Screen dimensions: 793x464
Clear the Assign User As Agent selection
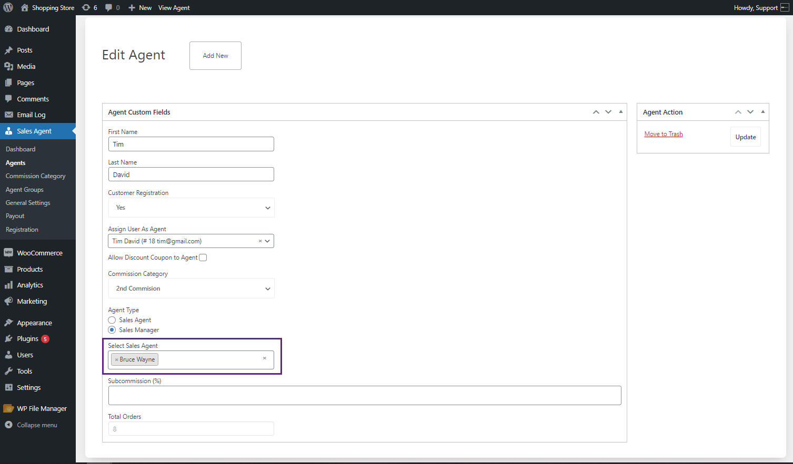(x=260, y=241)
